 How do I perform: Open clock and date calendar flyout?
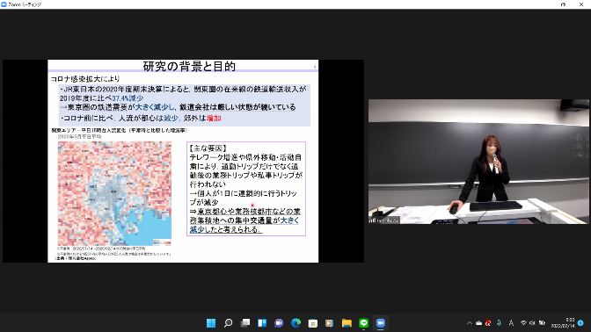tap(562, 323)
